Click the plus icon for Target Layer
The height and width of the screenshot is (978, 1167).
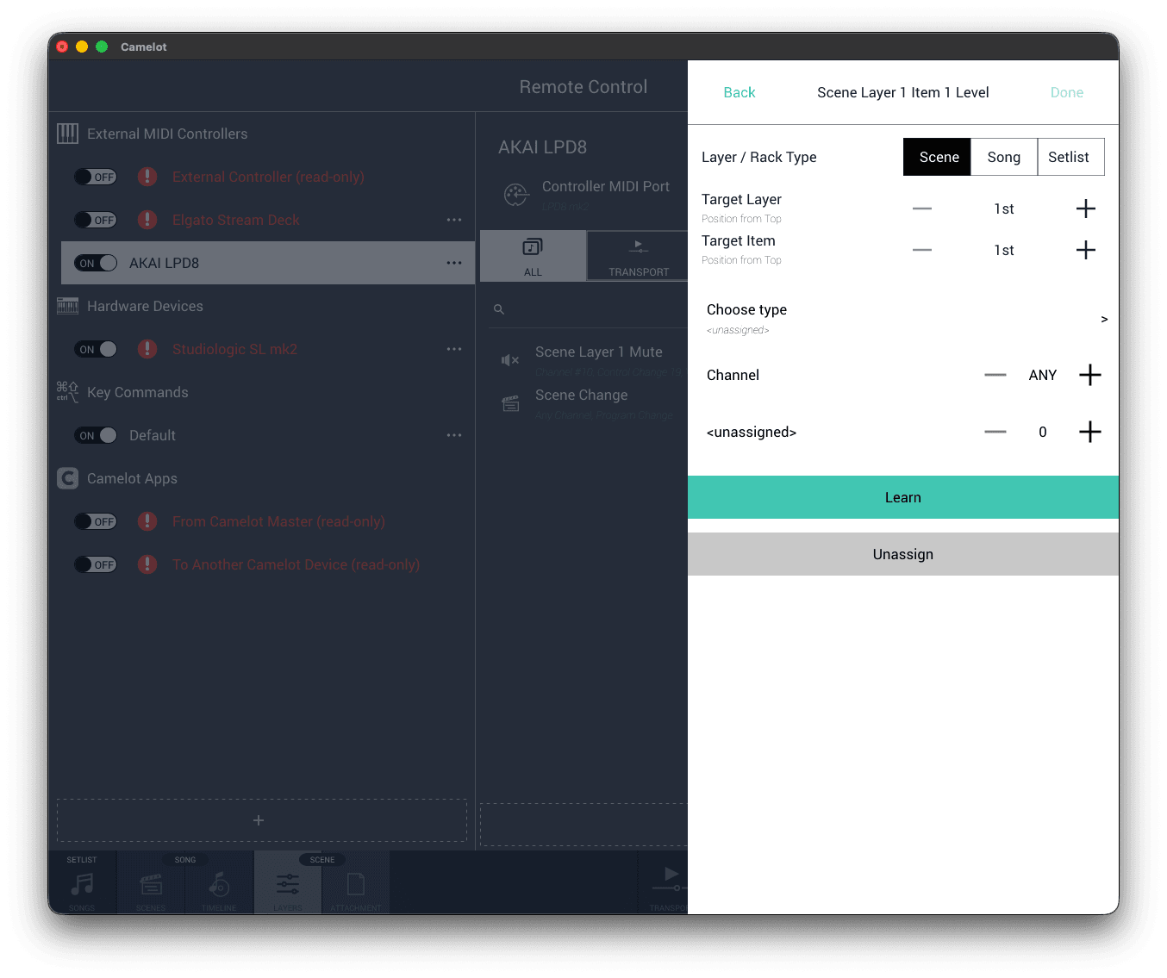coord(1086,209)
